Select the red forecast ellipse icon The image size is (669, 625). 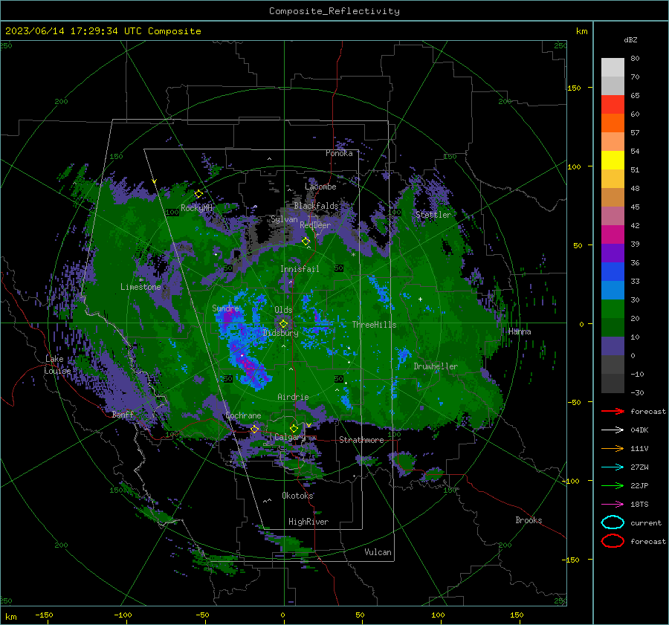coord(613,541)
